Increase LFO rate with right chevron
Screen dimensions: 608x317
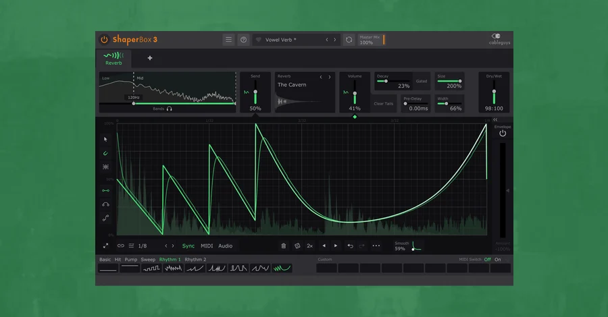point(173,246)
